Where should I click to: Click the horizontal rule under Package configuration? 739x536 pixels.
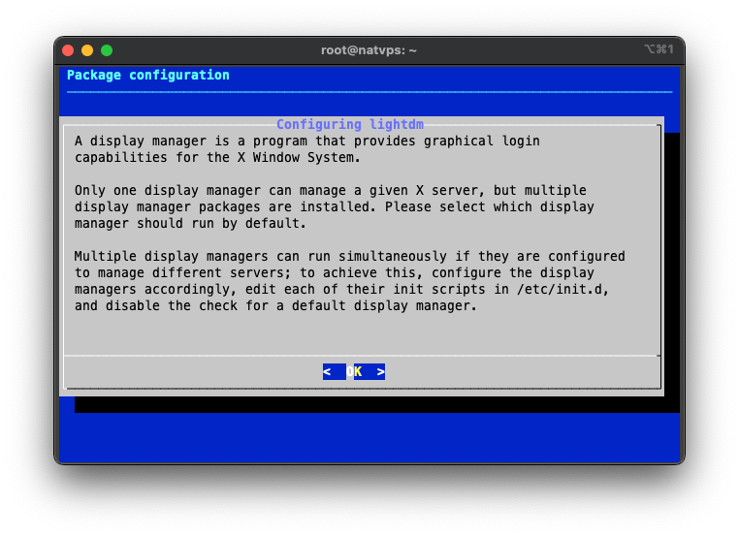[x=369, y=92]
